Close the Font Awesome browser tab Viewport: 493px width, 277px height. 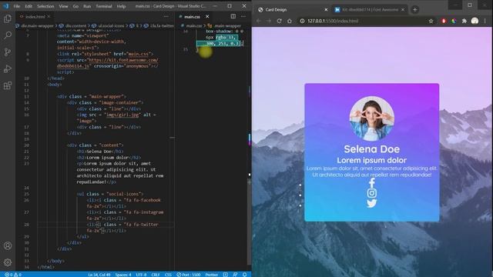403,10
